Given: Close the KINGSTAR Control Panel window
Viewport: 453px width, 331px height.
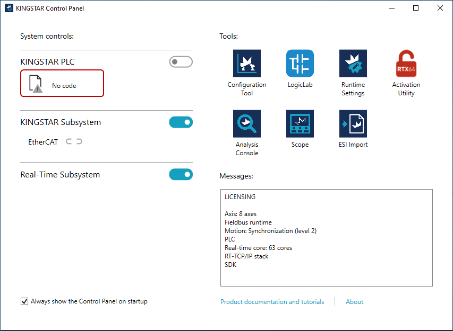Looking at the screenshot, I should [440, 8].
